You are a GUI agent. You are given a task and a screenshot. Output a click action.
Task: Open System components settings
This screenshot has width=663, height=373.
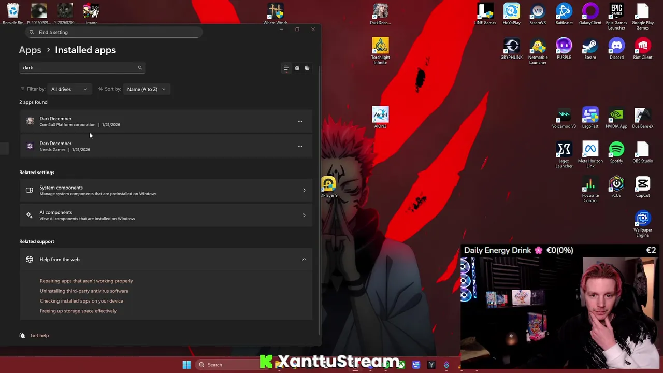(x=166, y=191)
